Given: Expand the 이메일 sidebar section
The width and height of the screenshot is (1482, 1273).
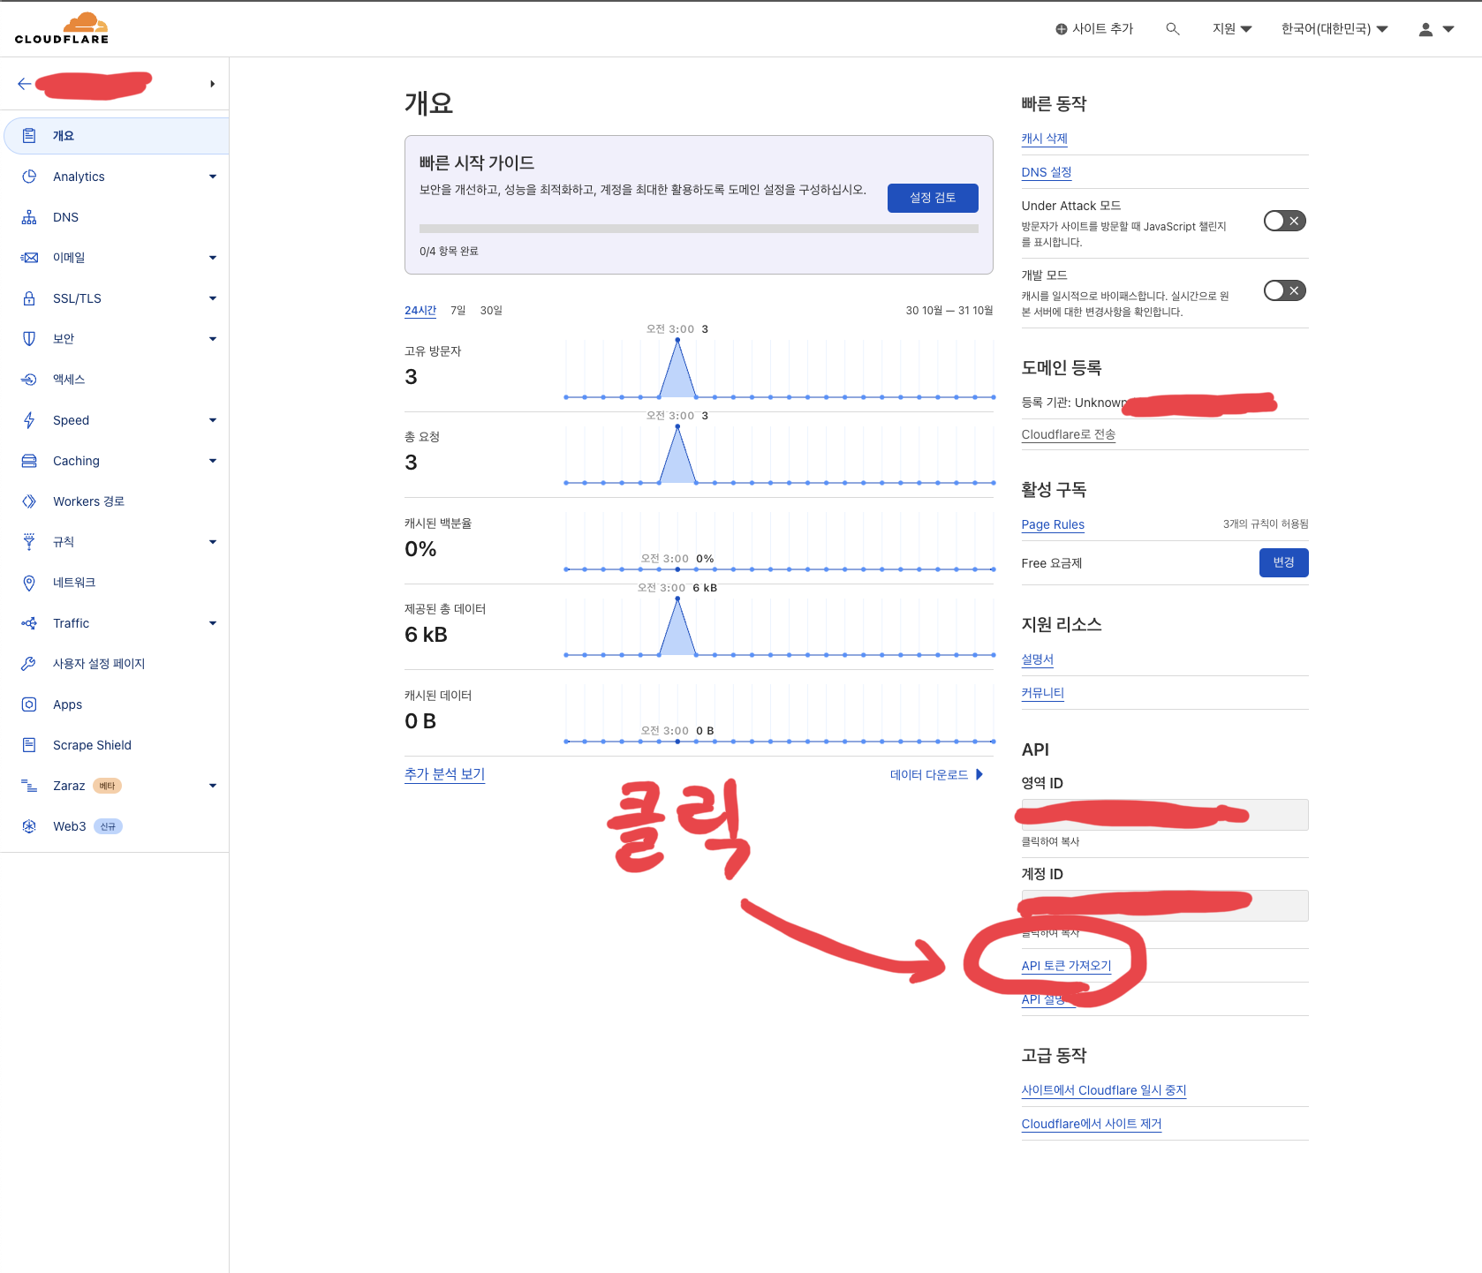Looking at the screenshot, I should coord(213,258).
